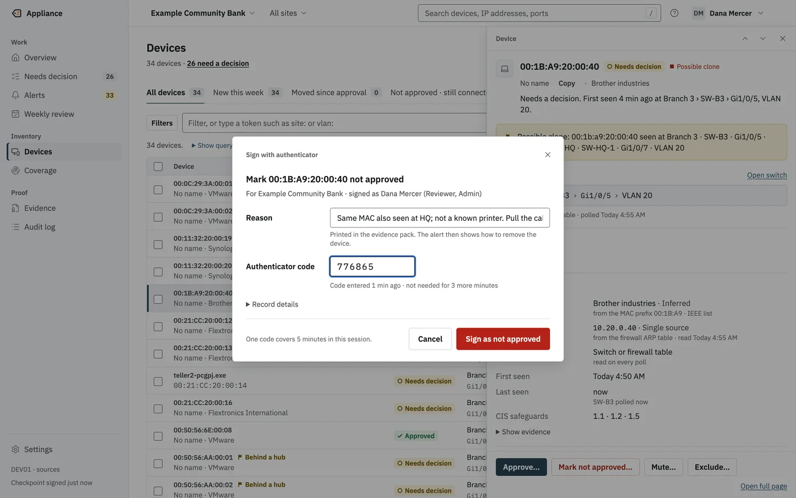The image size is (796, 498).
Task: Expand Show query disclosure
Action: pos(212,146)
